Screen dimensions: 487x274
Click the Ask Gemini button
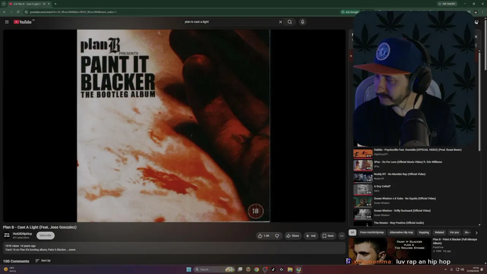(x=447, y=4)
